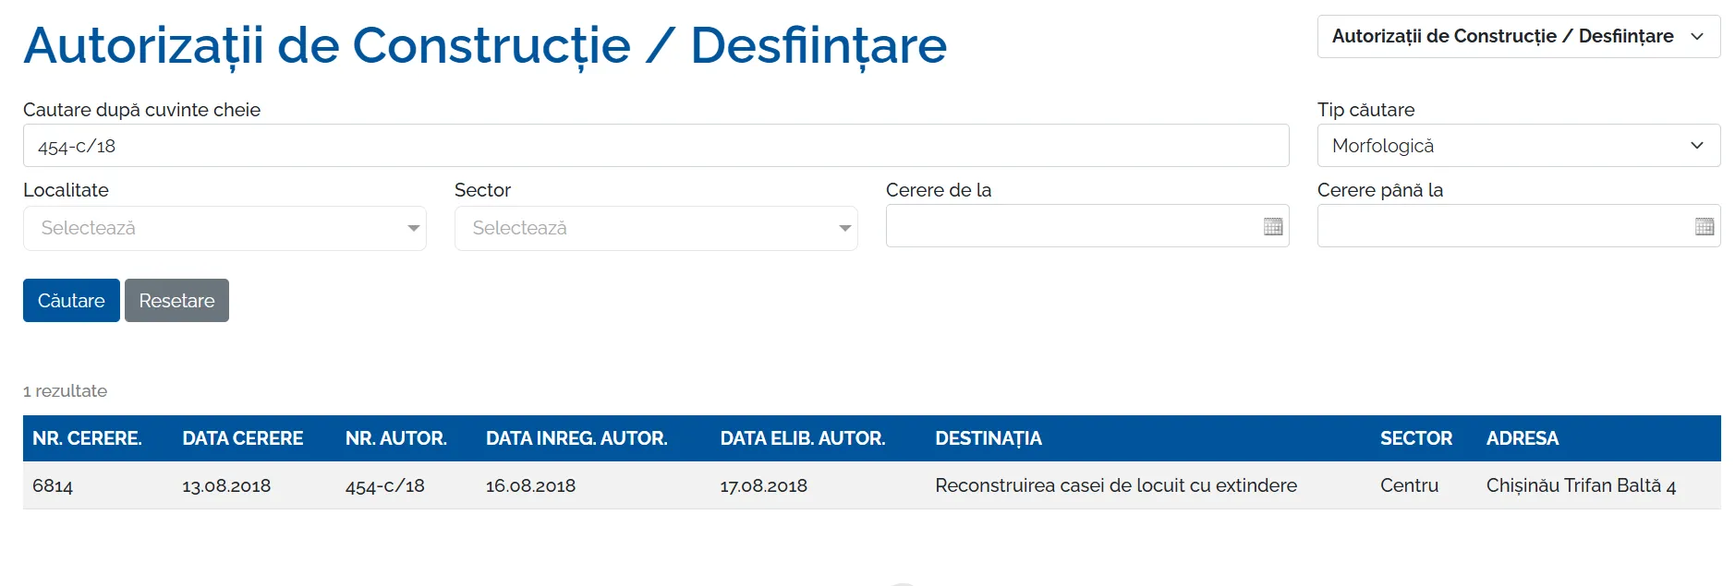This screenshot has width=1735, height=586.
Task: Click the ADRESA column header
Action: (x=1522, y=438)
